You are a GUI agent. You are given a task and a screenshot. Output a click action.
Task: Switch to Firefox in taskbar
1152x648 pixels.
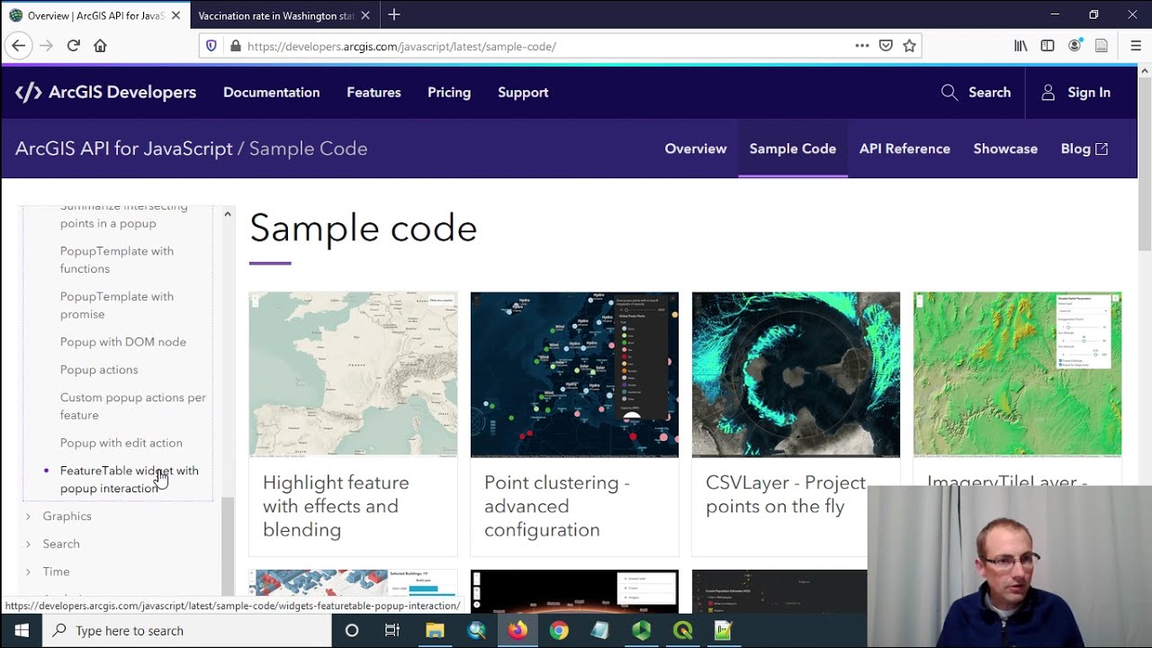(517, 631)
